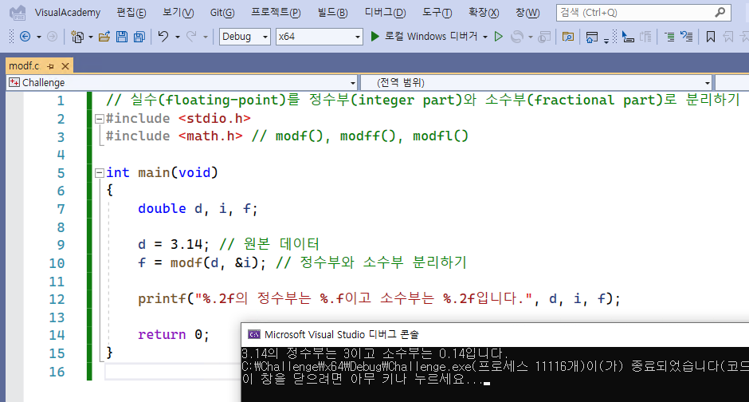Click the 'double d, i, f;' declaration
This screenshot has width=749, height=402.
(198, 209)
